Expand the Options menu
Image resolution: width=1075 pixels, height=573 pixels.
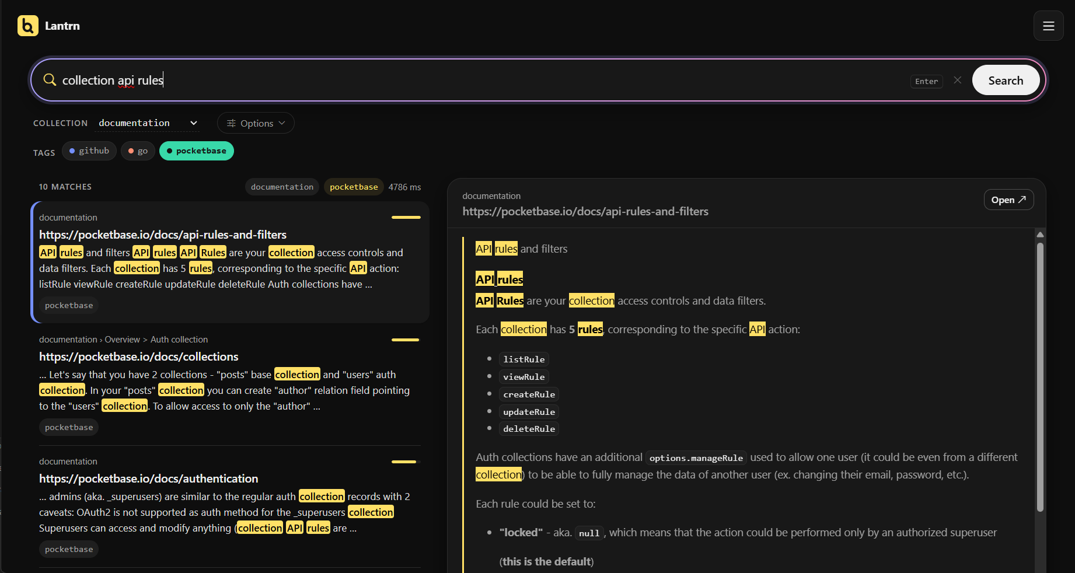coord(256,123)
